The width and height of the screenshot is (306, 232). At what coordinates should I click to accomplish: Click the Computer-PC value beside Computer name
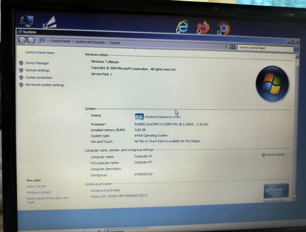tap(143, 156)
